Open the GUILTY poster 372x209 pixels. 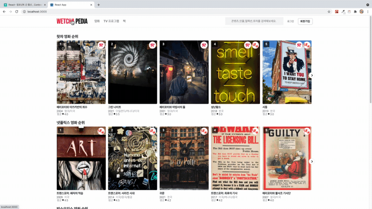click(x=287, y=158)
